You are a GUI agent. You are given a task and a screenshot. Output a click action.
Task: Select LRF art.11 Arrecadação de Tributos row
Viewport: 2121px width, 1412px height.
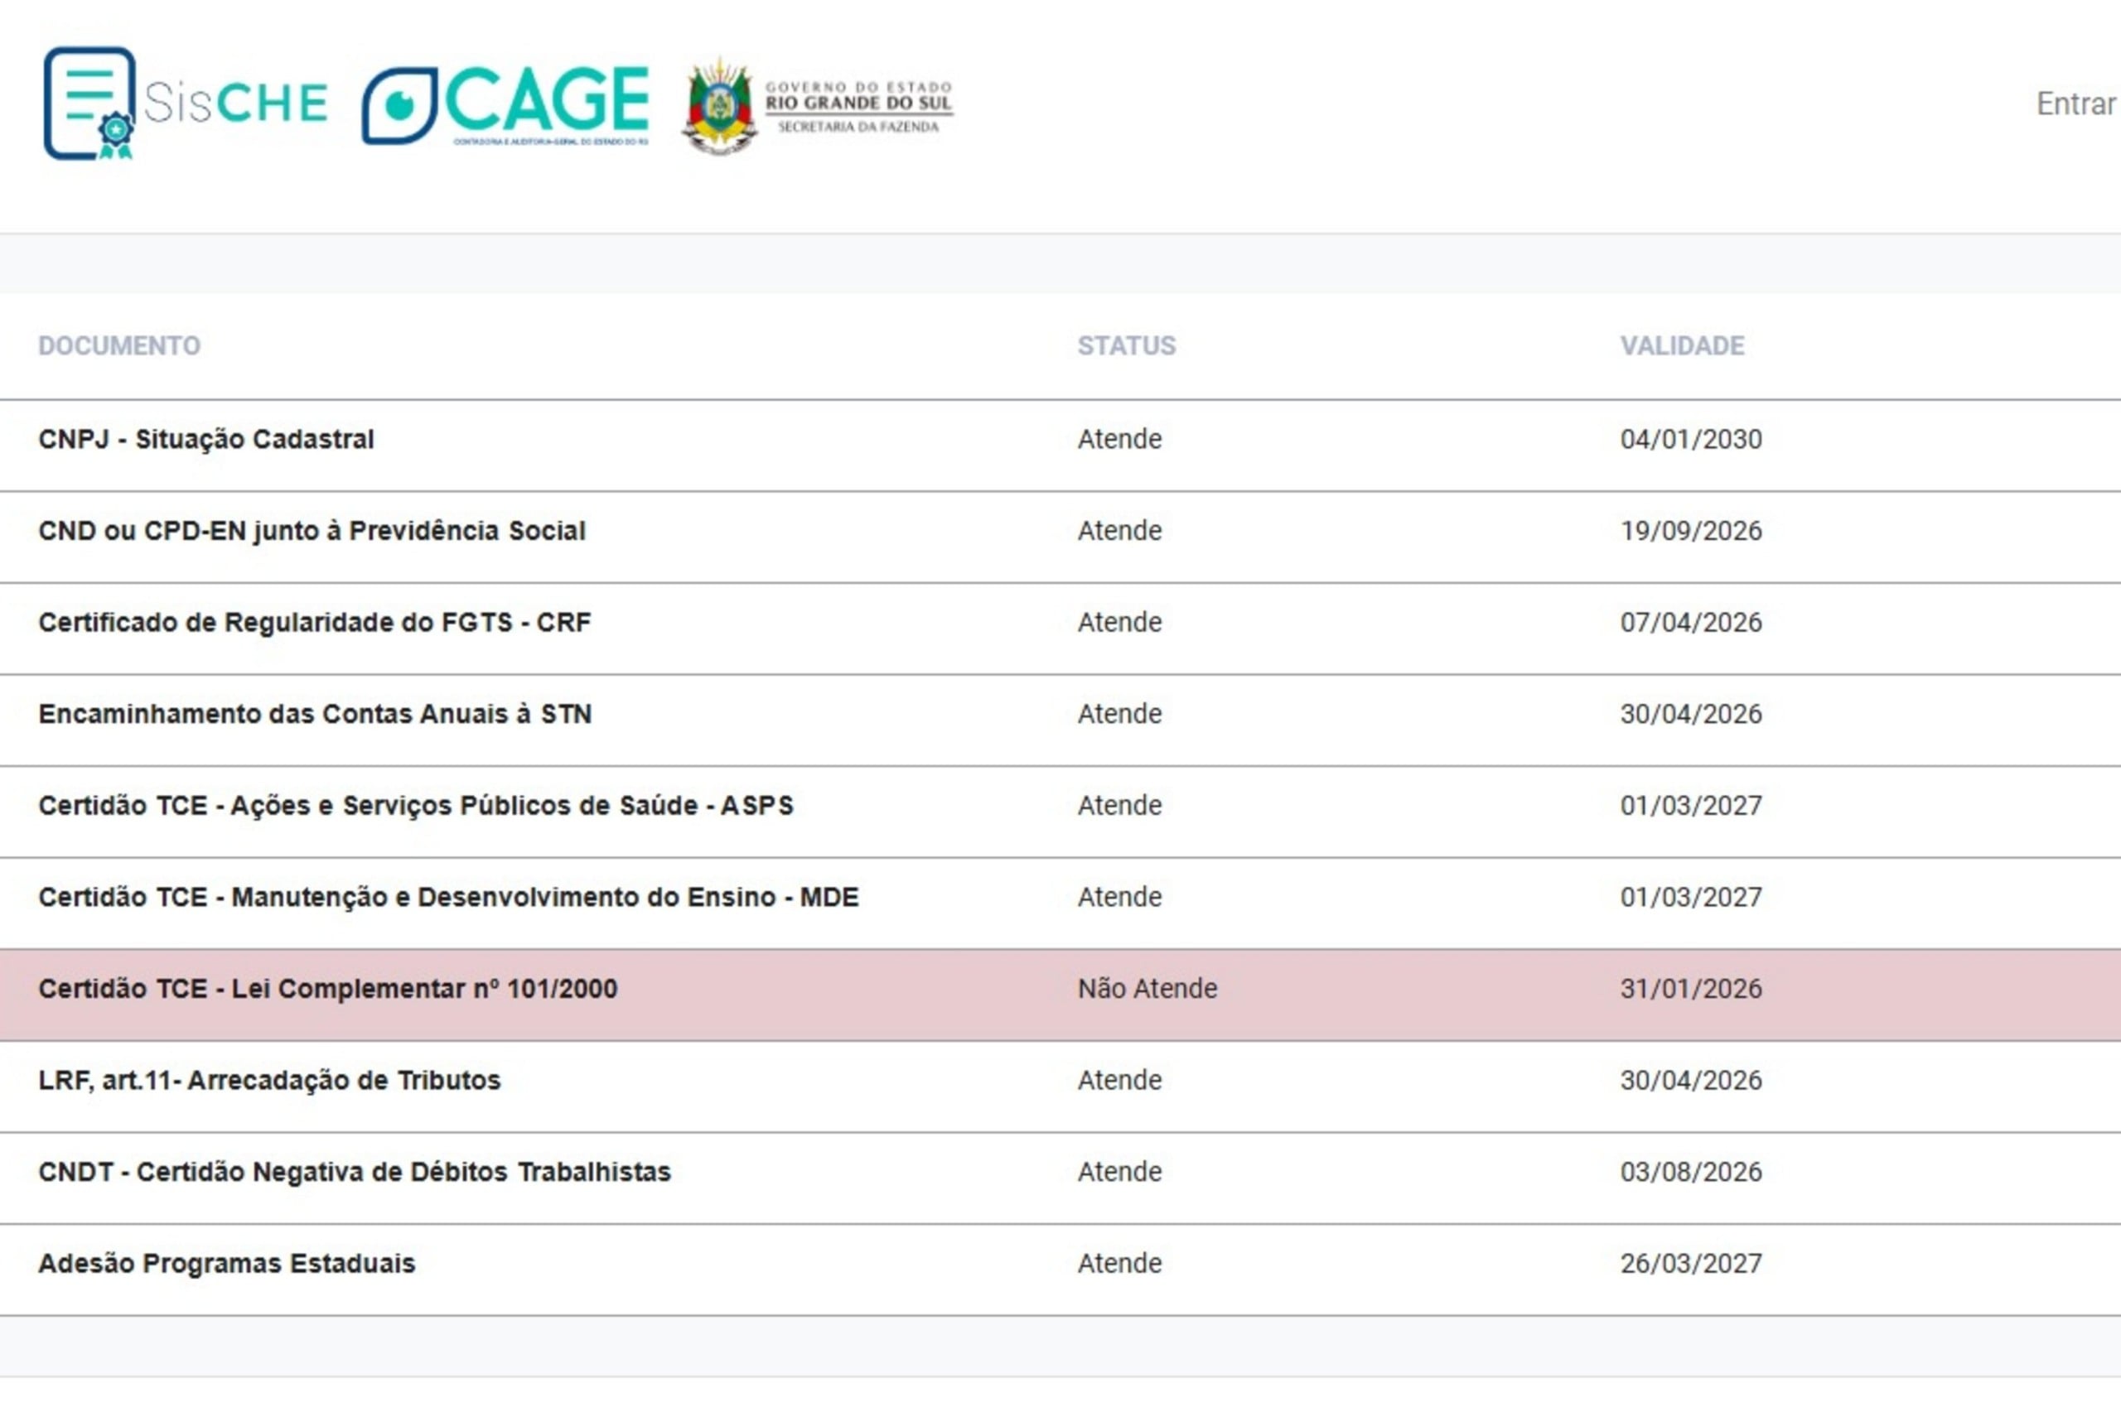pyautogui.click(x=269, y=1080)
